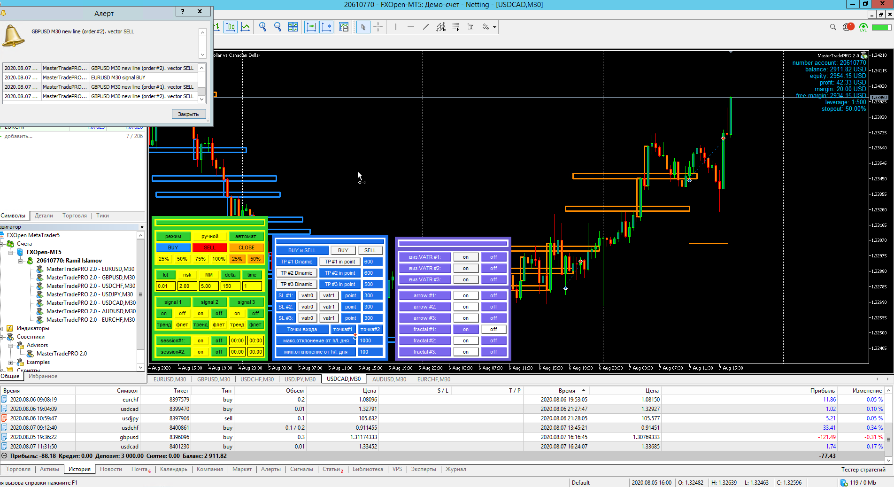Click the yellow 50% close swatch
894x487 pixels.
(182, 259)
